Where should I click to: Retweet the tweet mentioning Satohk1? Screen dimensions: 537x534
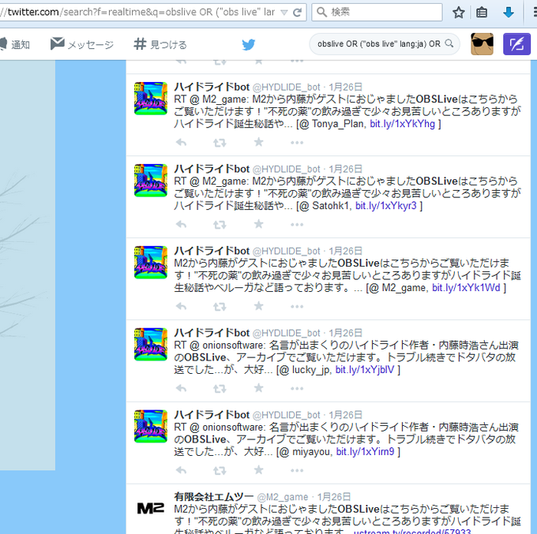(x=220, y=225)
